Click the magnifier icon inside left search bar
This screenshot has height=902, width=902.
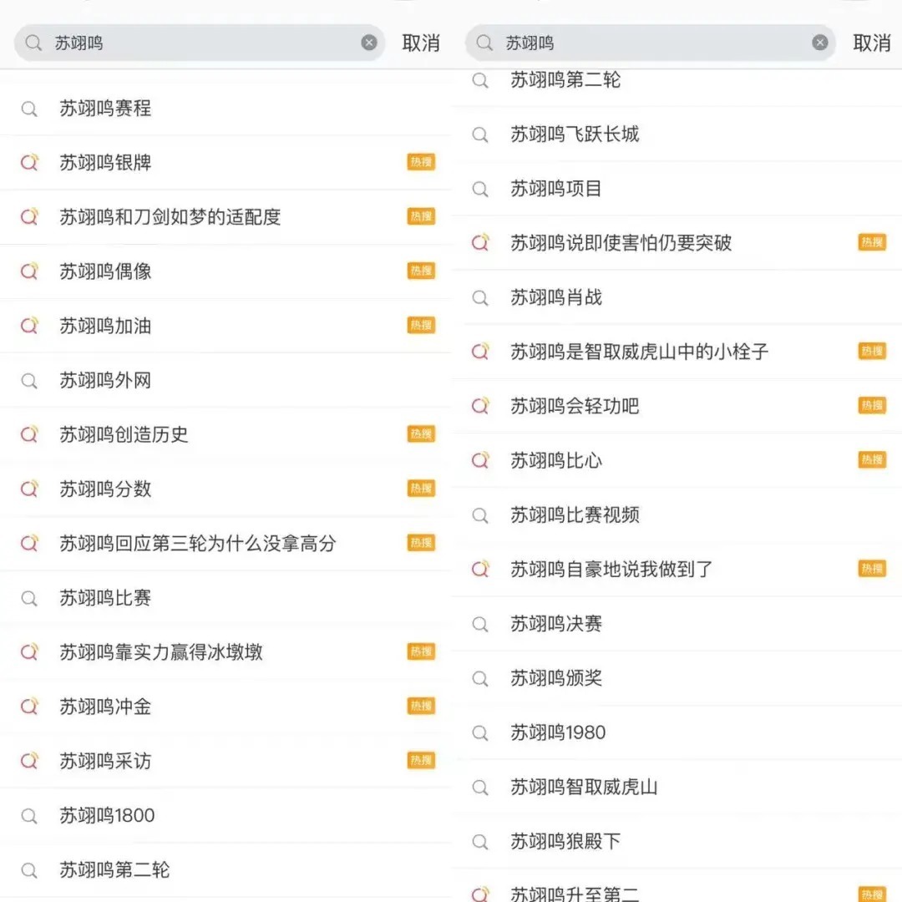[34, 43]
